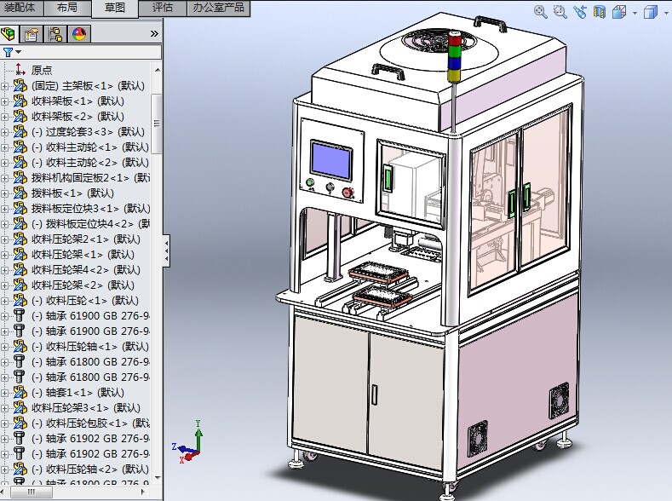
Task: Click the Previous View icon
Action: click(580, 12)
